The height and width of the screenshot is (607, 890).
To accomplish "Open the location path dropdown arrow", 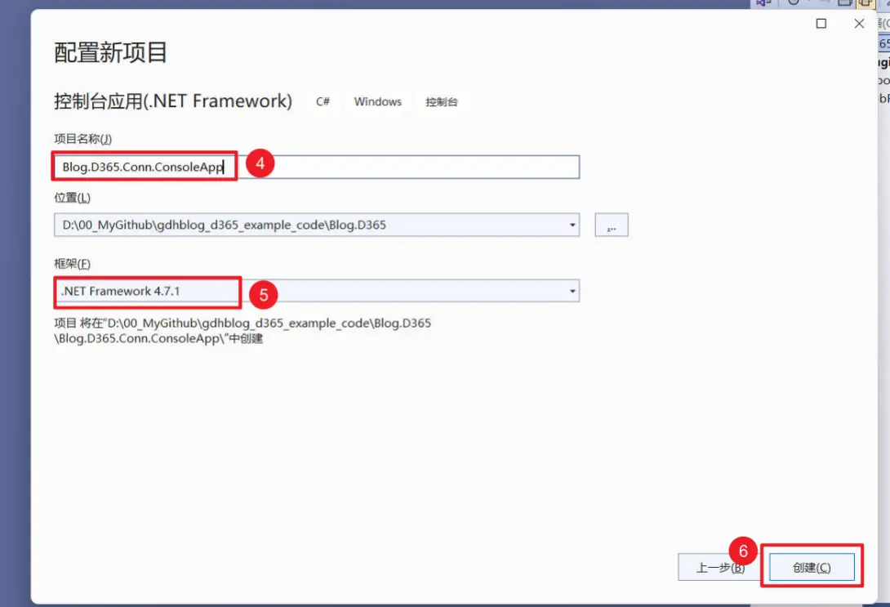I will [572, 225].
